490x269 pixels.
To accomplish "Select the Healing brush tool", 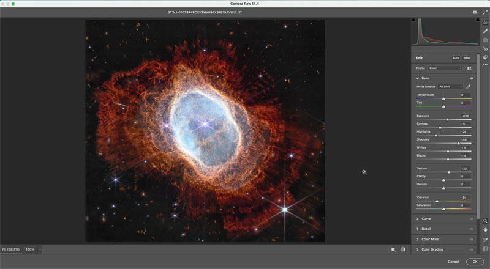I will 485,31.
